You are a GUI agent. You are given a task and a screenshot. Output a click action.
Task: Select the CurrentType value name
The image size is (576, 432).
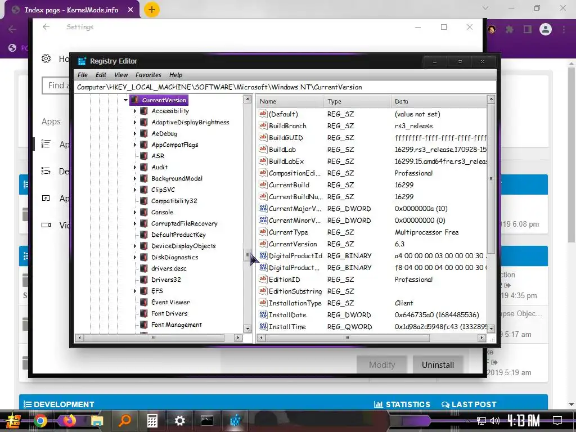(x=289, y=232)
